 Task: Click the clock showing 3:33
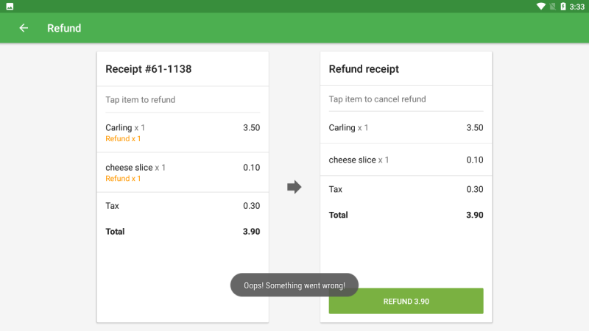pos(576,7)
